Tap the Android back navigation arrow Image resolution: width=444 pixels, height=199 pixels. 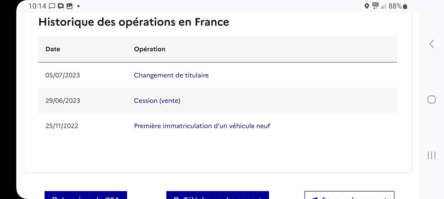coord(431,44)
